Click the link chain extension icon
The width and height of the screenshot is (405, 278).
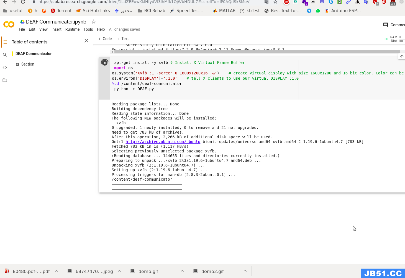[348, 2]
